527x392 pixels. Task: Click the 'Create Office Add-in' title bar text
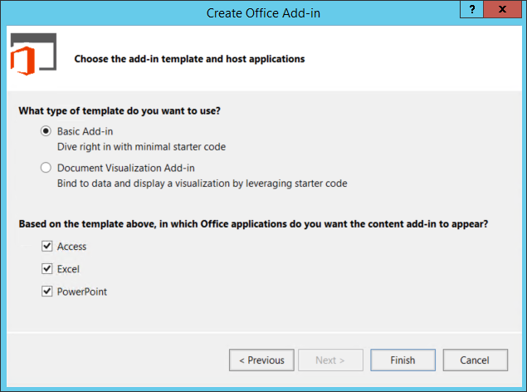[263, 13]
